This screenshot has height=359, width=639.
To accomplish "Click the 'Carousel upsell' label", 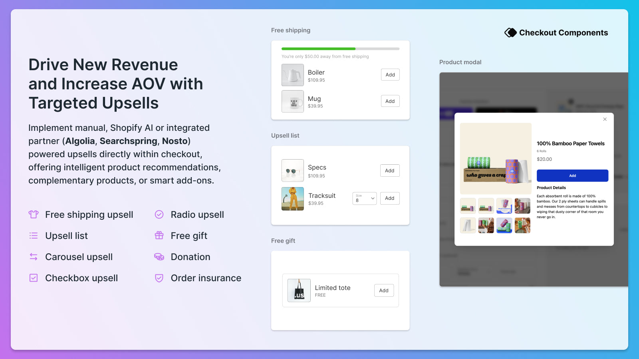I will (79, 257).
